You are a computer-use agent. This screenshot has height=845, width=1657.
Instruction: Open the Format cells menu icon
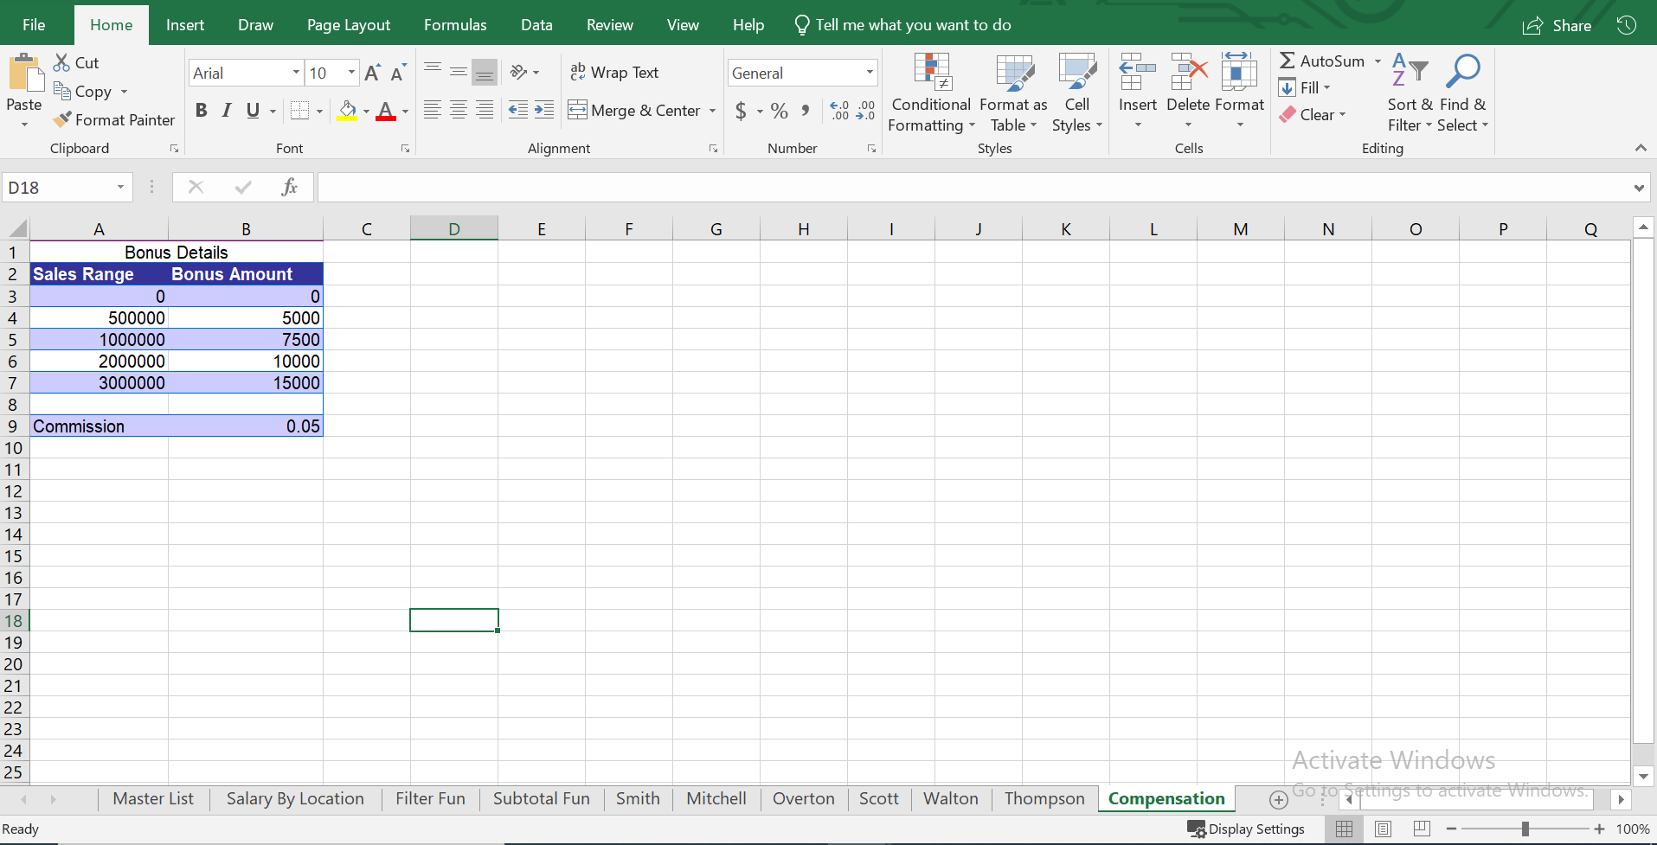tap(1239, 72)
